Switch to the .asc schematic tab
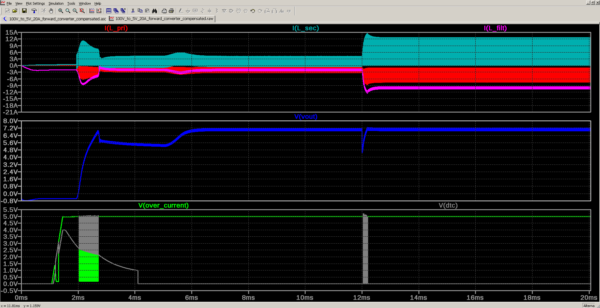 point(54,19)
